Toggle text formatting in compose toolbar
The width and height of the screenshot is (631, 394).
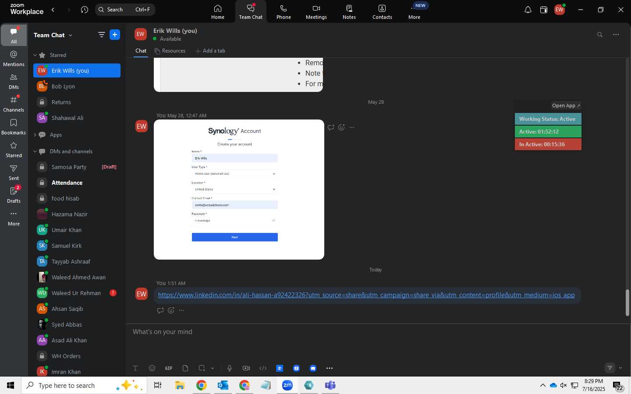click(135, 368)
